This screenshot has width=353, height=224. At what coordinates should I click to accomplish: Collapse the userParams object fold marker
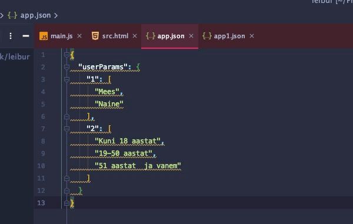point(66,67)
